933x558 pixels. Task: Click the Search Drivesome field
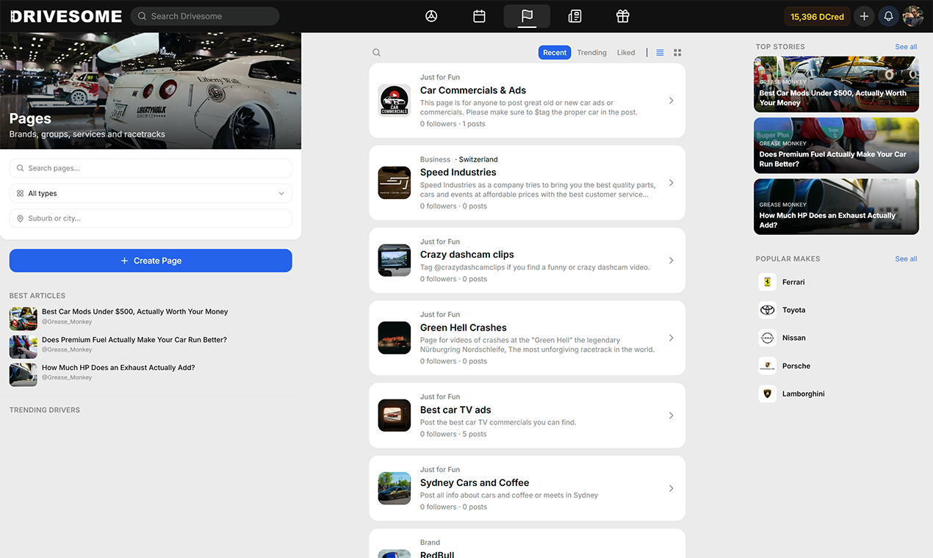[205, 16]
